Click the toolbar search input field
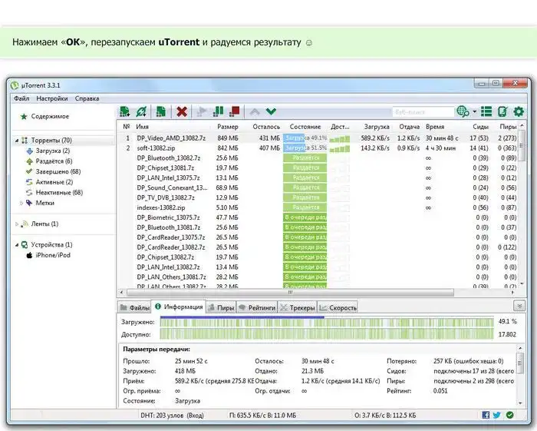Image resolution: width=537 pixels, height=431 pixels. coord(422,112)
